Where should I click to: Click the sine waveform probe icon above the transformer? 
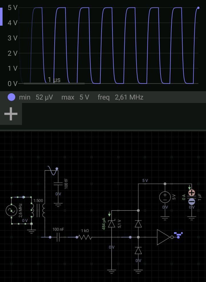[x=53, y=170]
